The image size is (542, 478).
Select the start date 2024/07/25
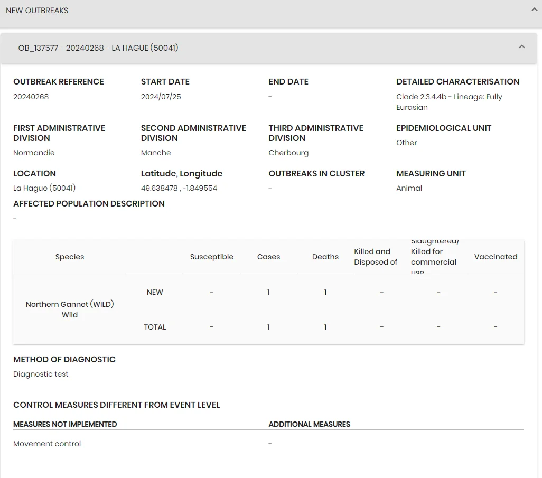[x=161, y=97]
